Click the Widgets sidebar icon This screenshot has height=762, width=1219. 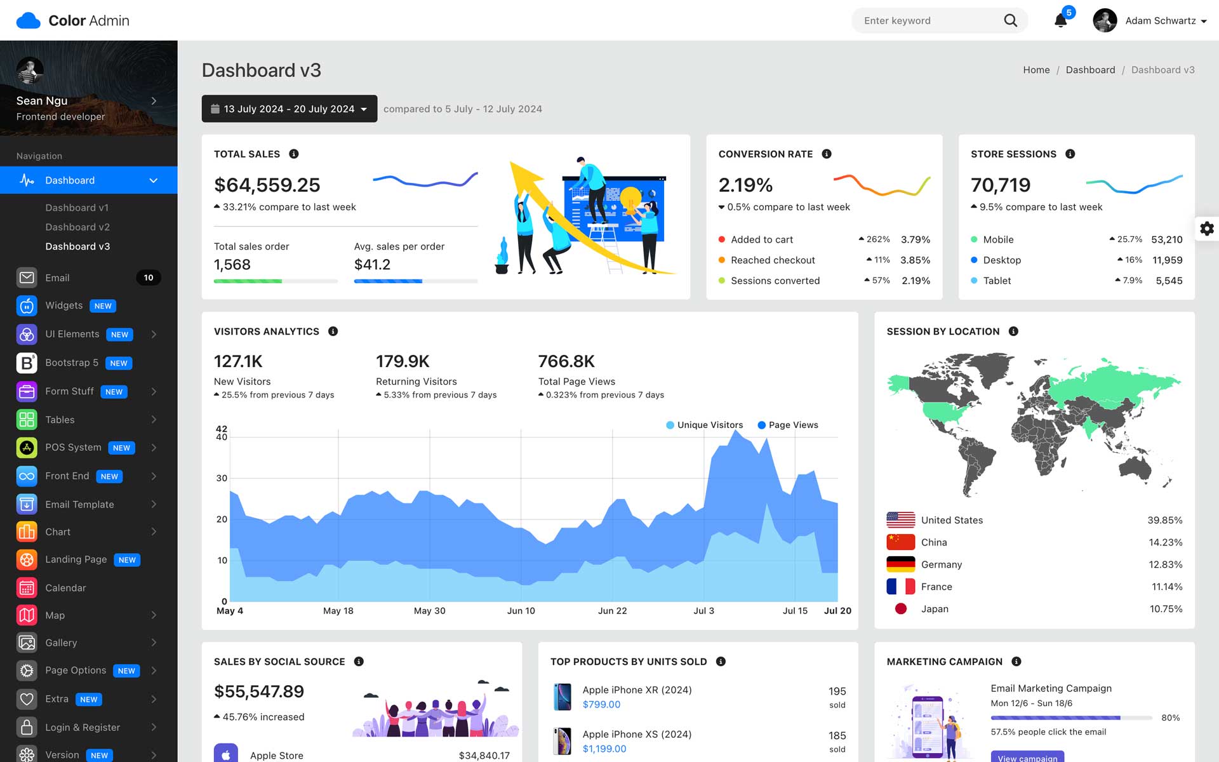tap(27, 305)
